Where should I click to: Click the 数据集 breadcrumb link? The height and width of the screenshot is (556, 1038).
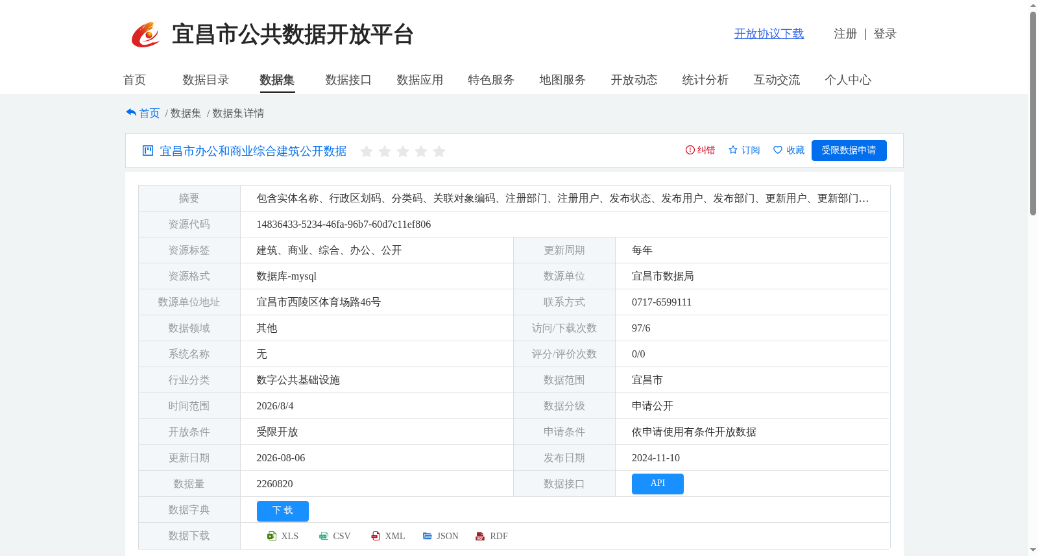click(186, 113)
